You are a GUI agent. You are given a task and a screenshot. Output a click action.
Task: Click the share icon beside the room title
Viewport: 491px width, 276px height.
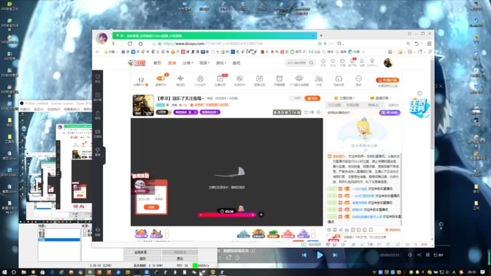pyautogui.click(x=306, y=112)
